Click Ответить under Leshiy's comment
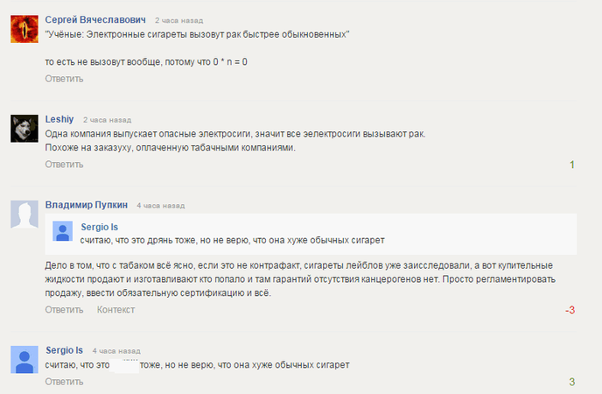Screen dimensions: 602x394 [64, 165]
